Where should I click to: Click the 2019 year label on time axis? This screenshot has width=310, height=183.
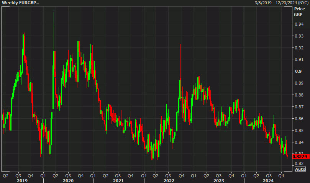tap(22, 181)
